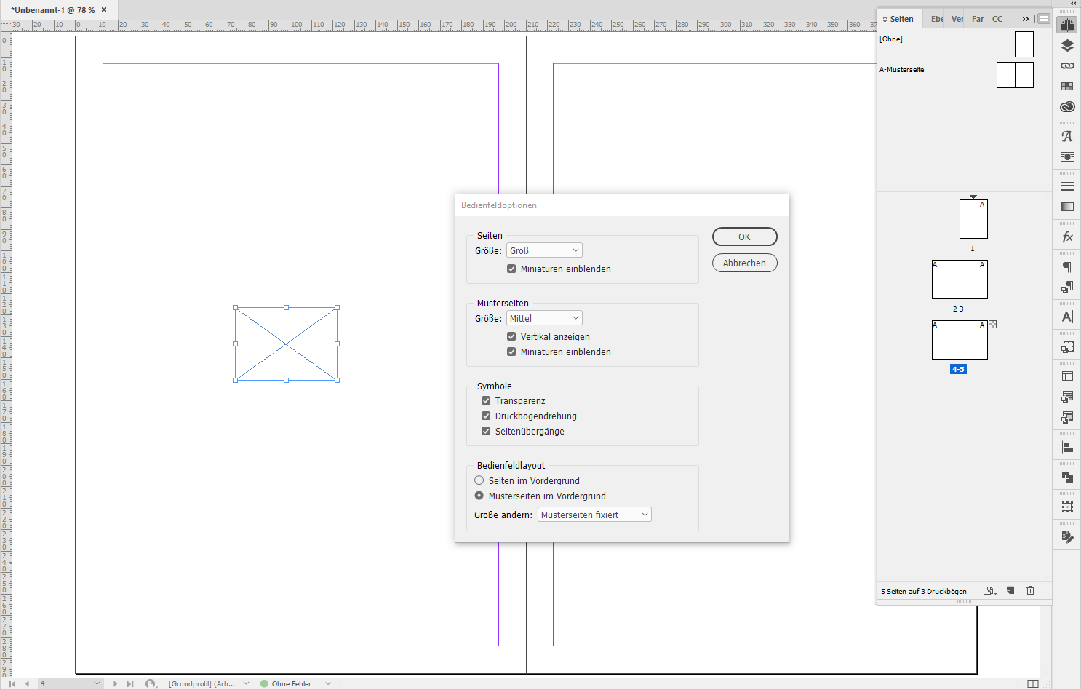The image size is (1081, 690).
Task: Confirm the dialog with OK
Action: point(744,237)
